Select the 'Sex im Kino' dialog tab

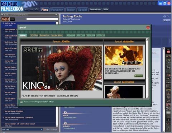click(x=57, y=35)
